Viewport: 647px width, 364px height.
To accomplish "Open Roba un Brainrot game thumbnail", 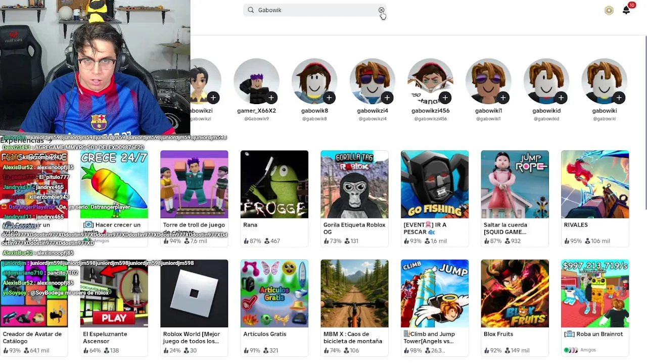I will pyautogui.click(x=595, y=293).
